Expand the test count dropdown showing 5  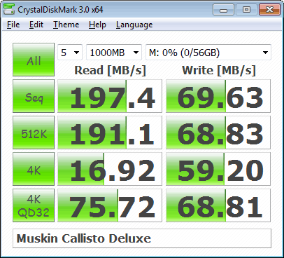click(x=70, y=53)
